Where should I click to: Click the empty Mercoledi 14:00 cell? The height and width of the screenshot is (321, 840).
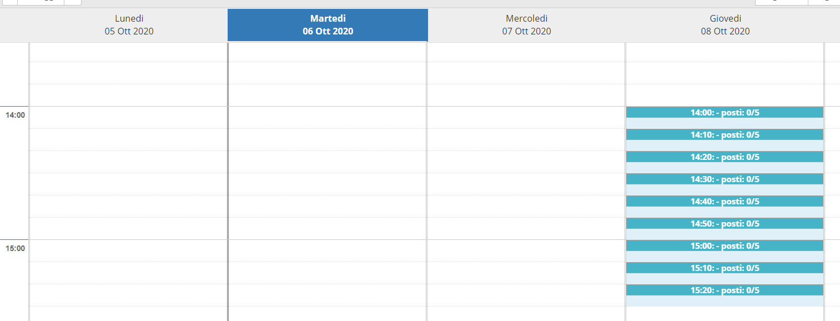point(526,117)
